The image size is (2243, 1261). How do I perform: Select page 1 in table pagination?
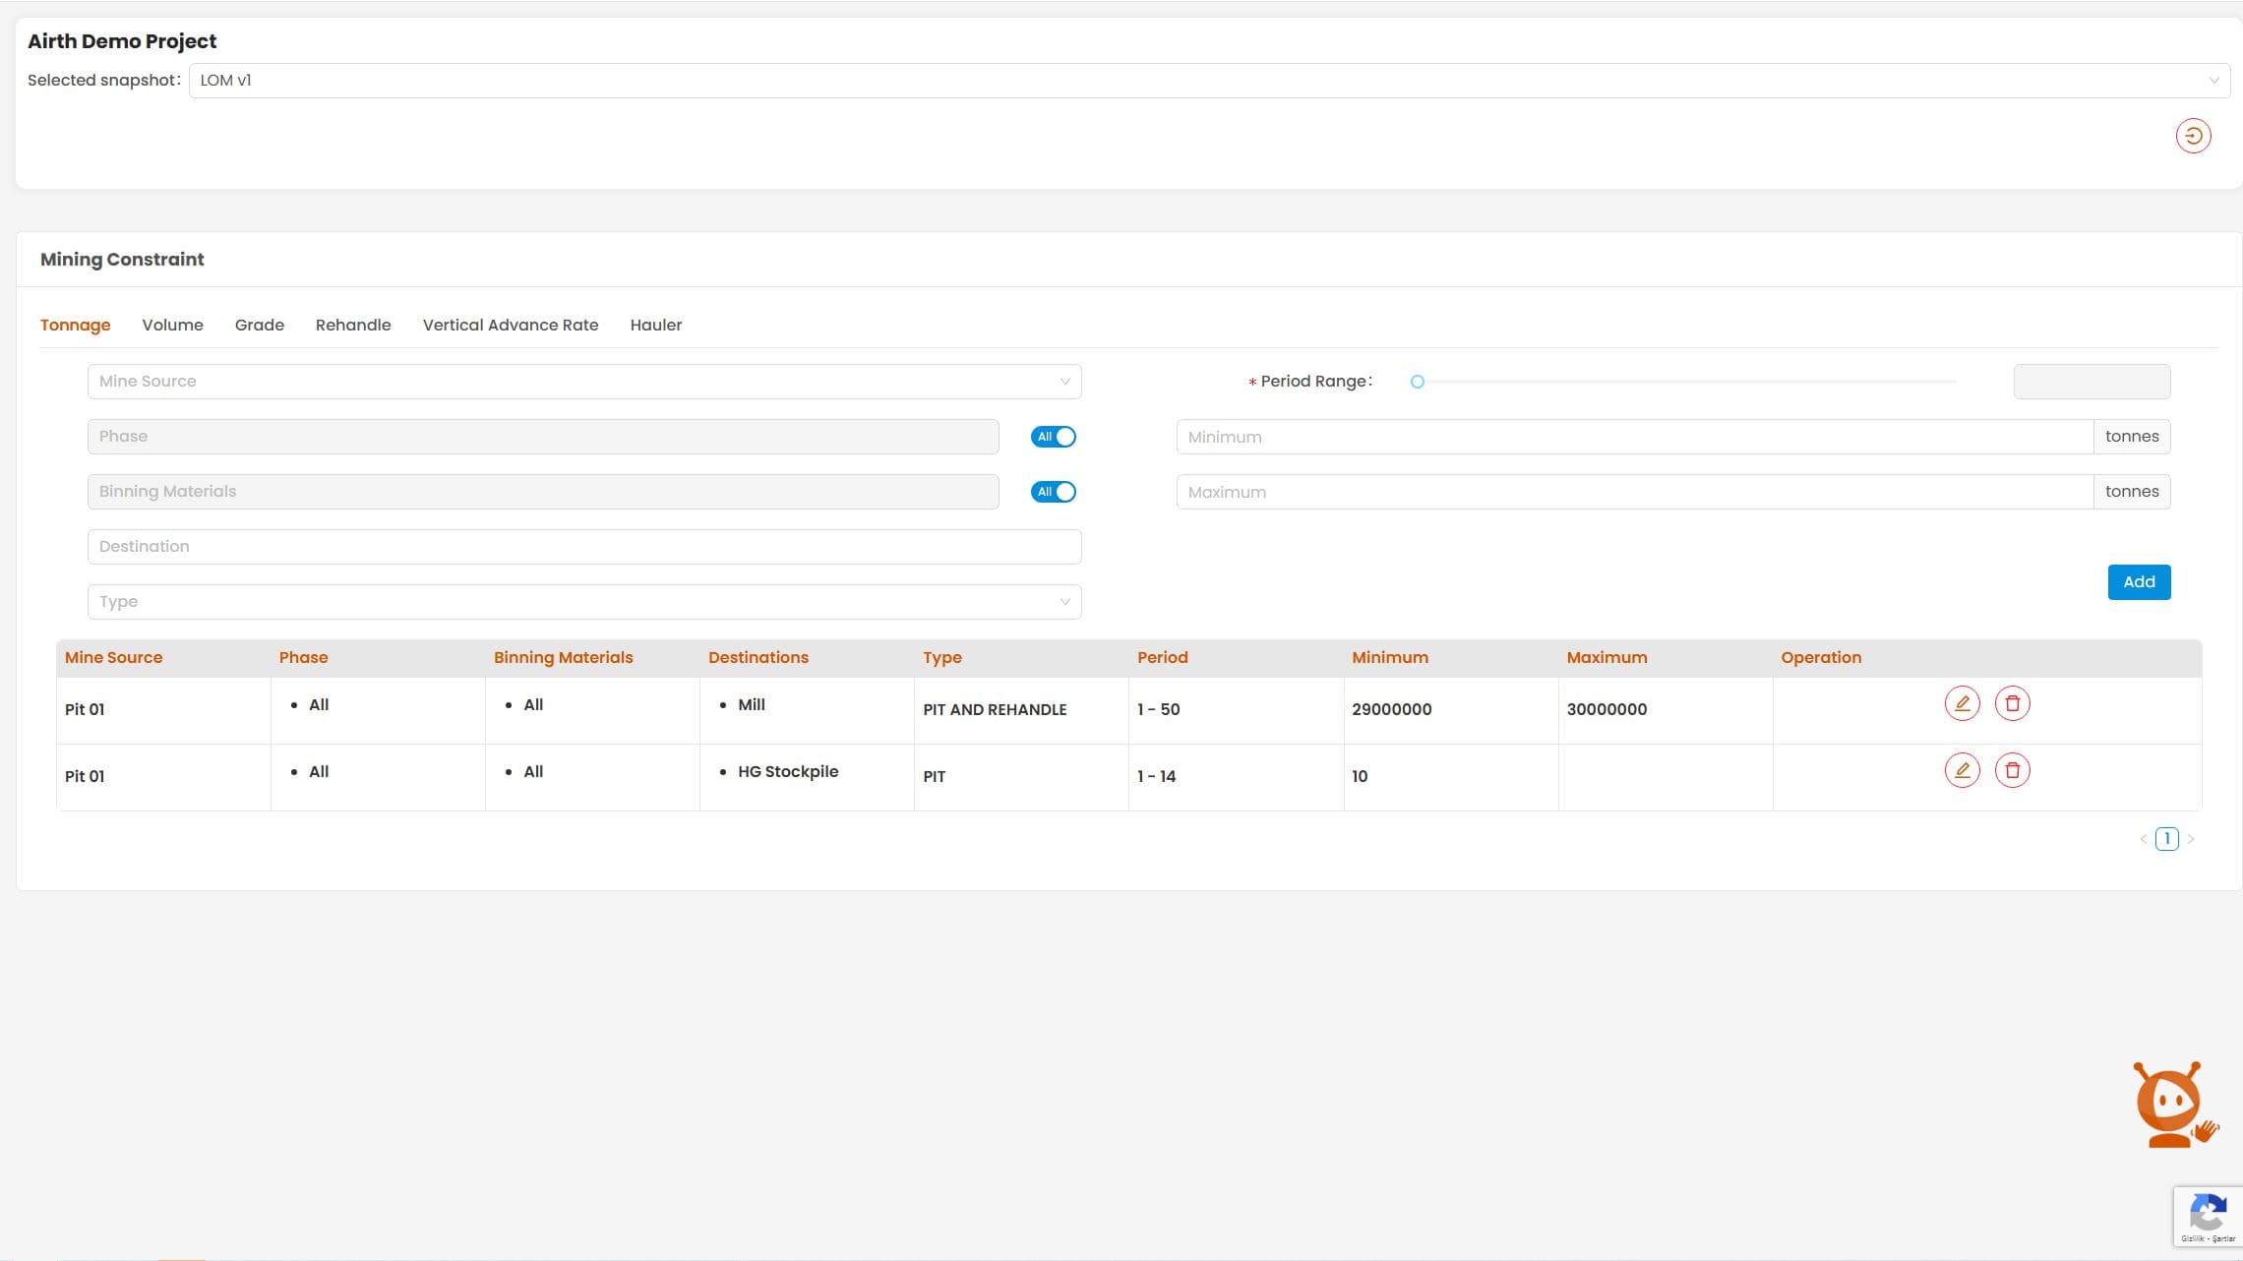point(2166,839)
